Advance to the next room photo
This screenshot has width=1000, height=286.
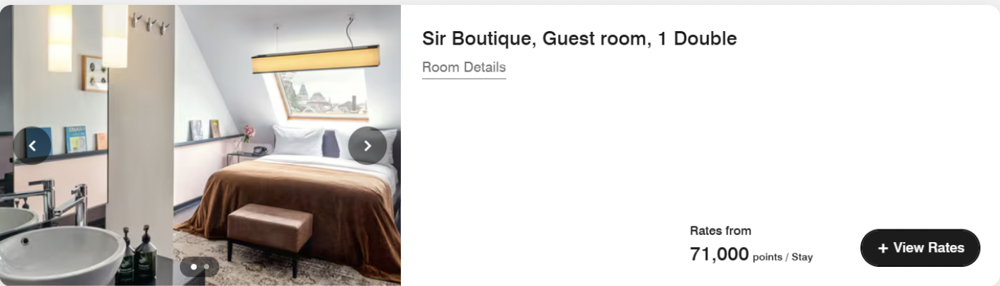[367, 146]
